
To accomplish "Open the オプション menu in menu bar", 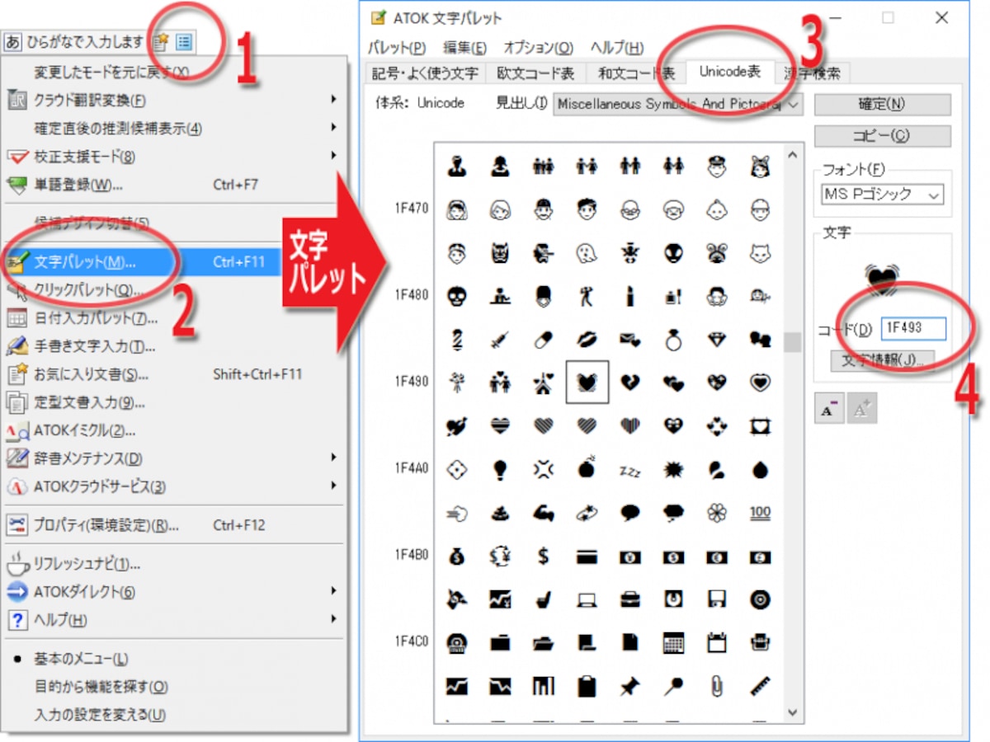I will tap(538, 48).
